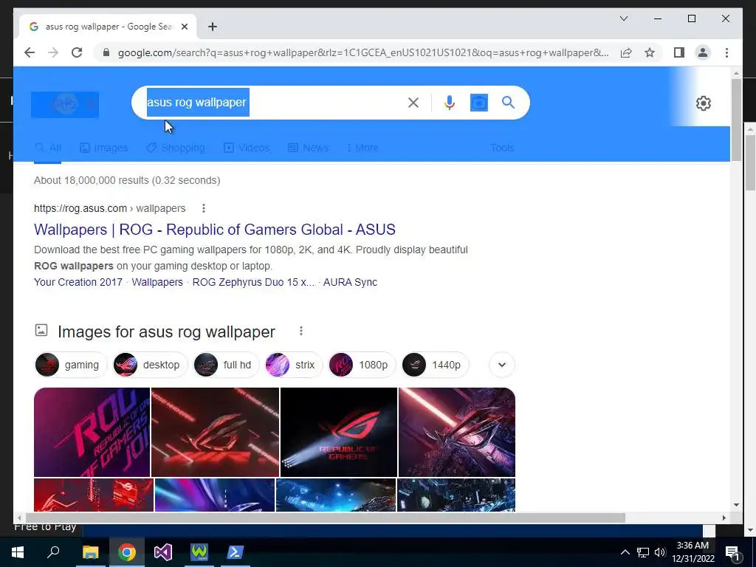
Task: Open File Explorer from the taskbar
Action: coord(90,552)
